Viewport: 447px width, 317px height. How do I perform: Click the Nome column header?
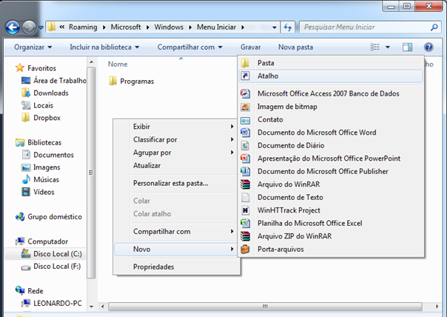point(118,64)
